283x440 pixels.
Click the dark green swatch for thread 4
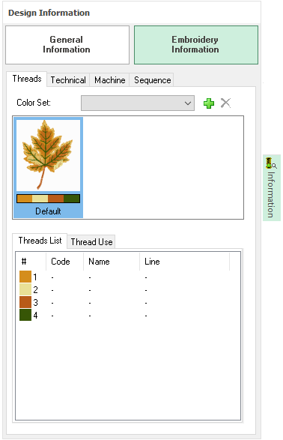(x=25, y=315)
